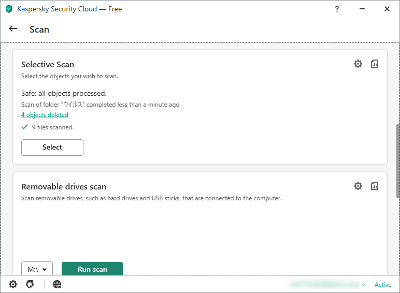Click the Kaspersky shield logo in title bar

tap(9, 9)
